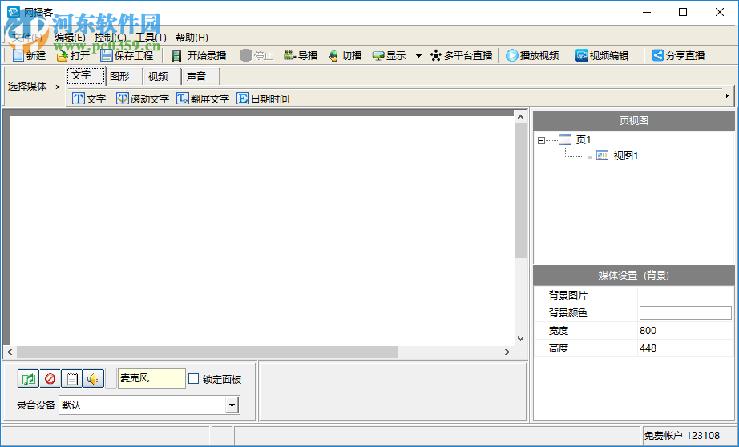Open a project with 打开

73,55
